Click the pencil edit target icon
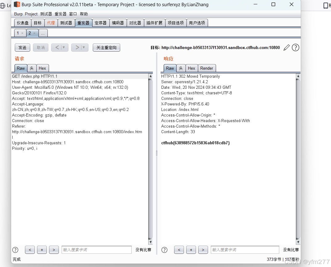The image size is (331, 267). [286, 47]
